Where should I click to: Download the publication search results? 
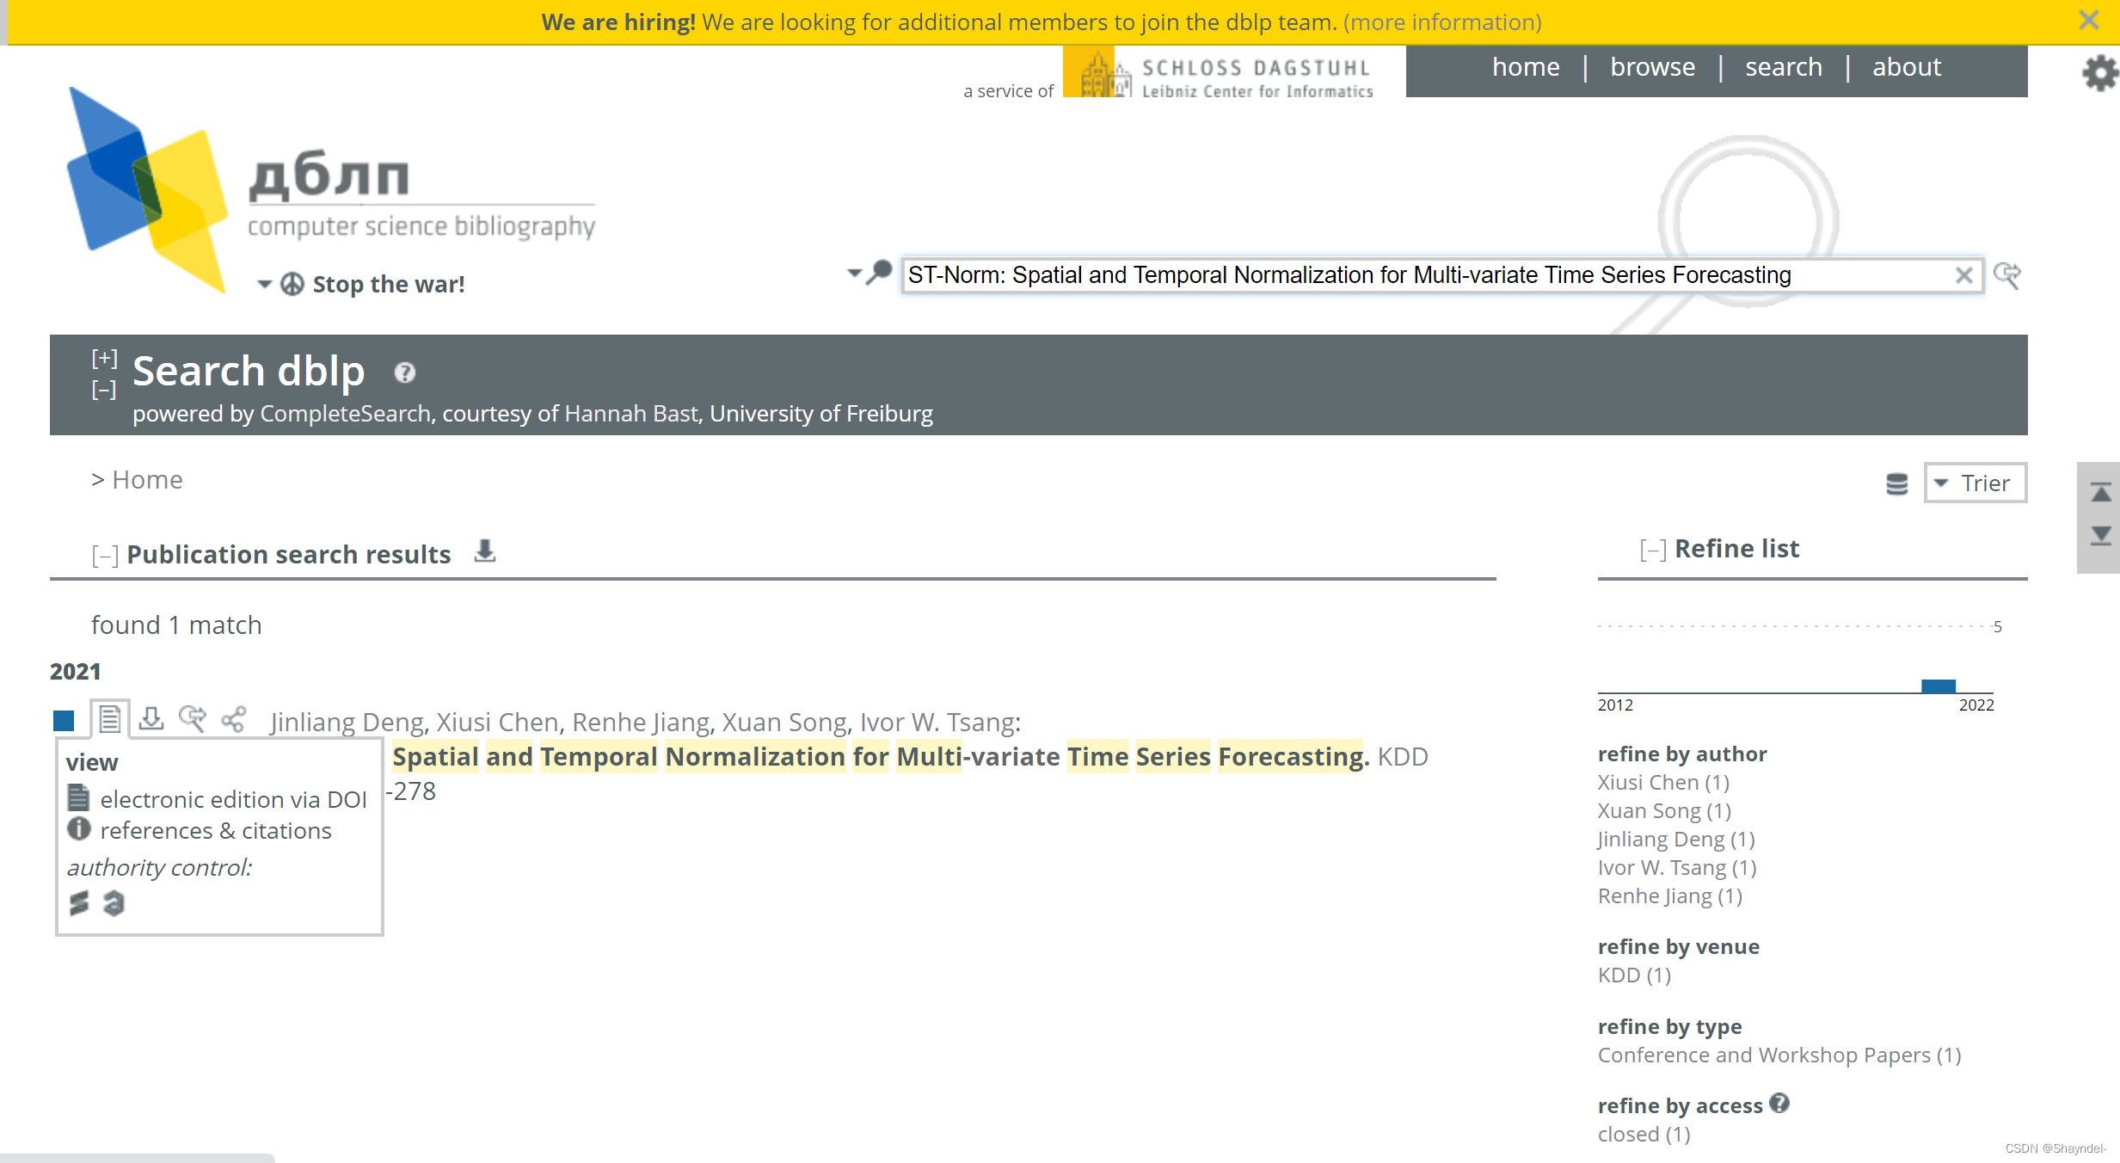485,551
